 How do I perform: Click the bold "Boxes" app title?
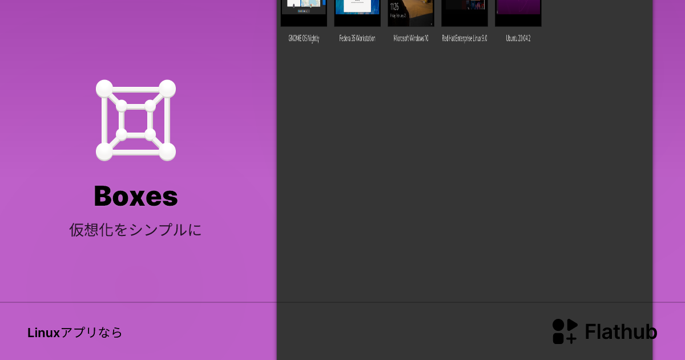[x=136, y=197]
